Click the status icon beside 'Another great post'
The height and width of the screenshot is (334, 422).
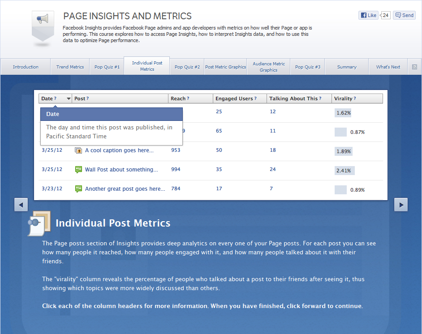coord(78,189)
